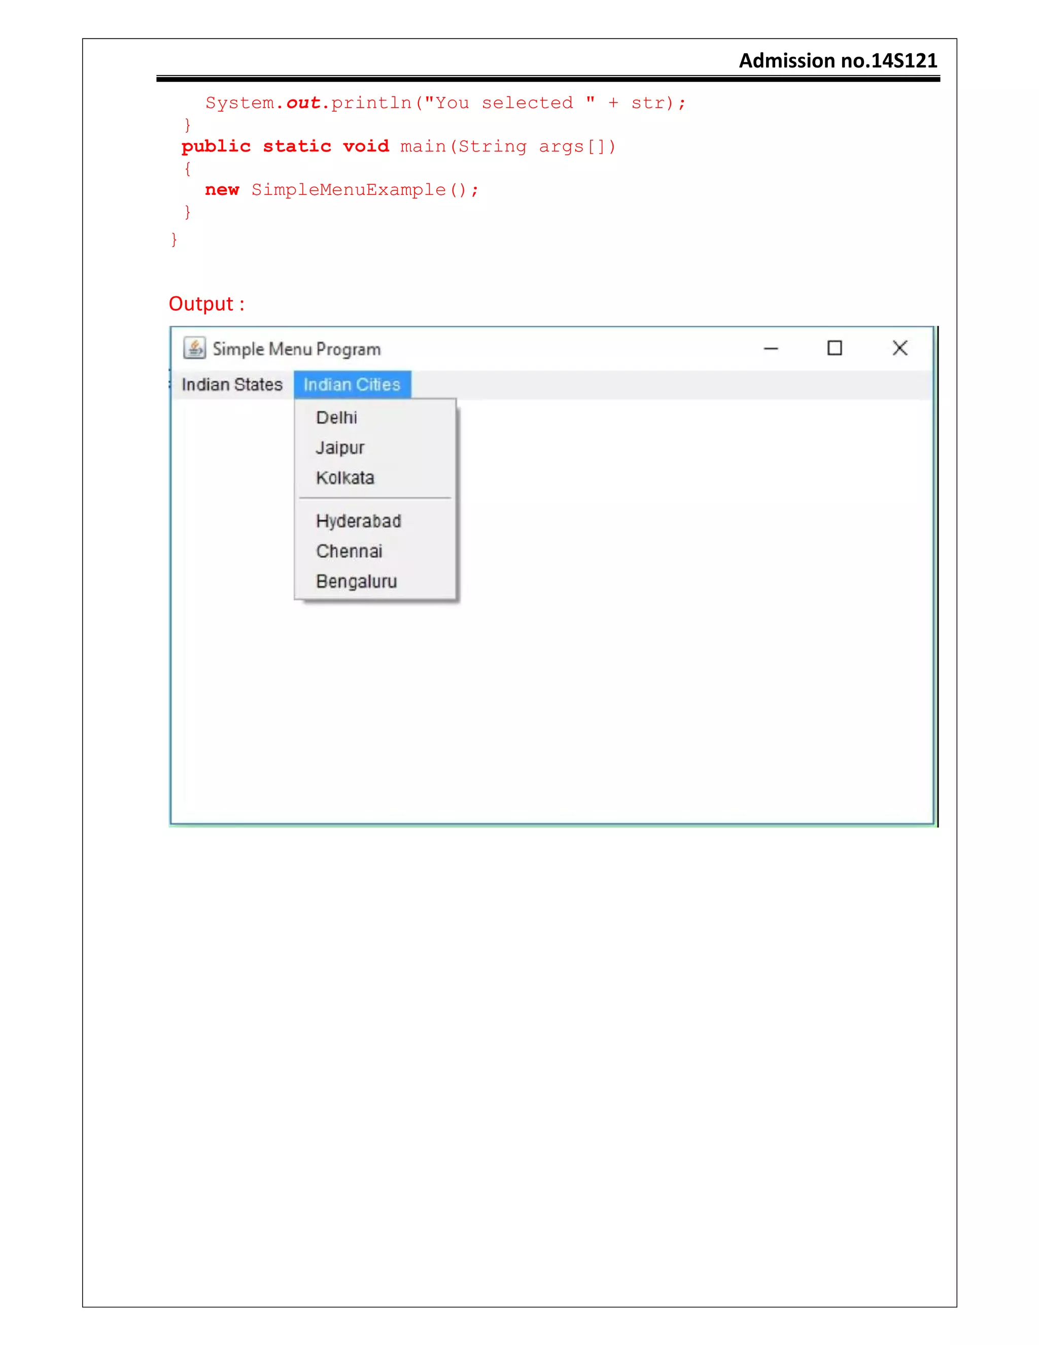Open the Indian States menu
Image resolution: width=1039 pixels, height=1345 pixels.
(x=231, y=385)
